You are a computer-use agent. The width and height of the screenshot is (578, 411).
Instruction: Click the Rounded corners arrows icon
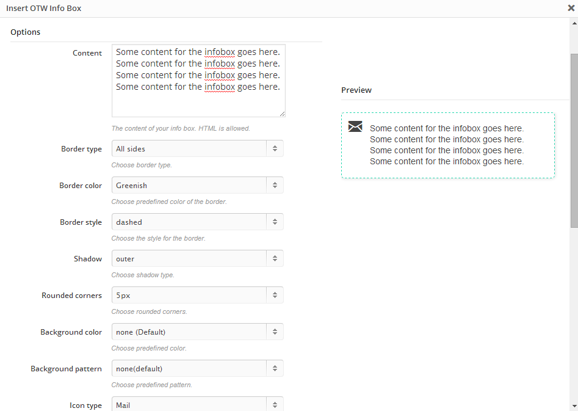(275, 295)
